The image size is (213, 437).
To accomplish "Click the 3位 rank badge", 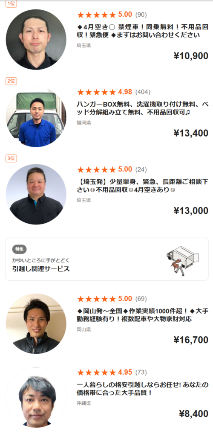I will click(11, 158).
